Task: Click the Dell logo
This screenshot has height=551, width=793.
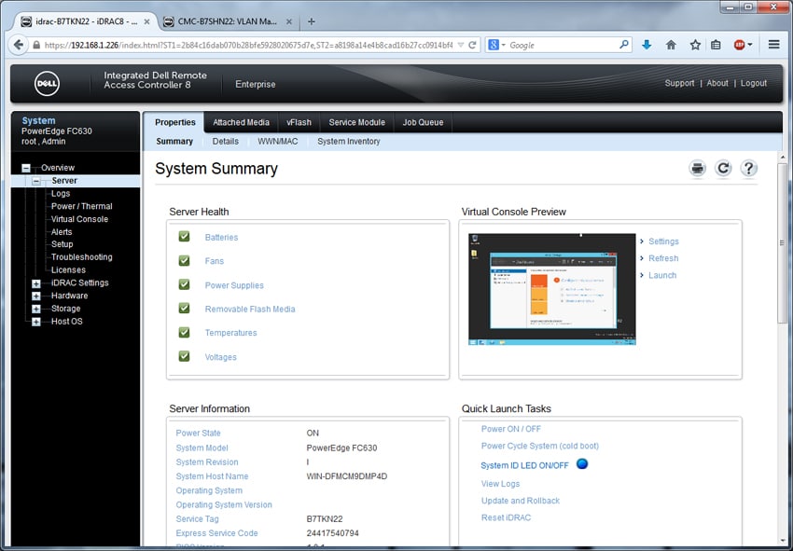Action: coord(47,83)
